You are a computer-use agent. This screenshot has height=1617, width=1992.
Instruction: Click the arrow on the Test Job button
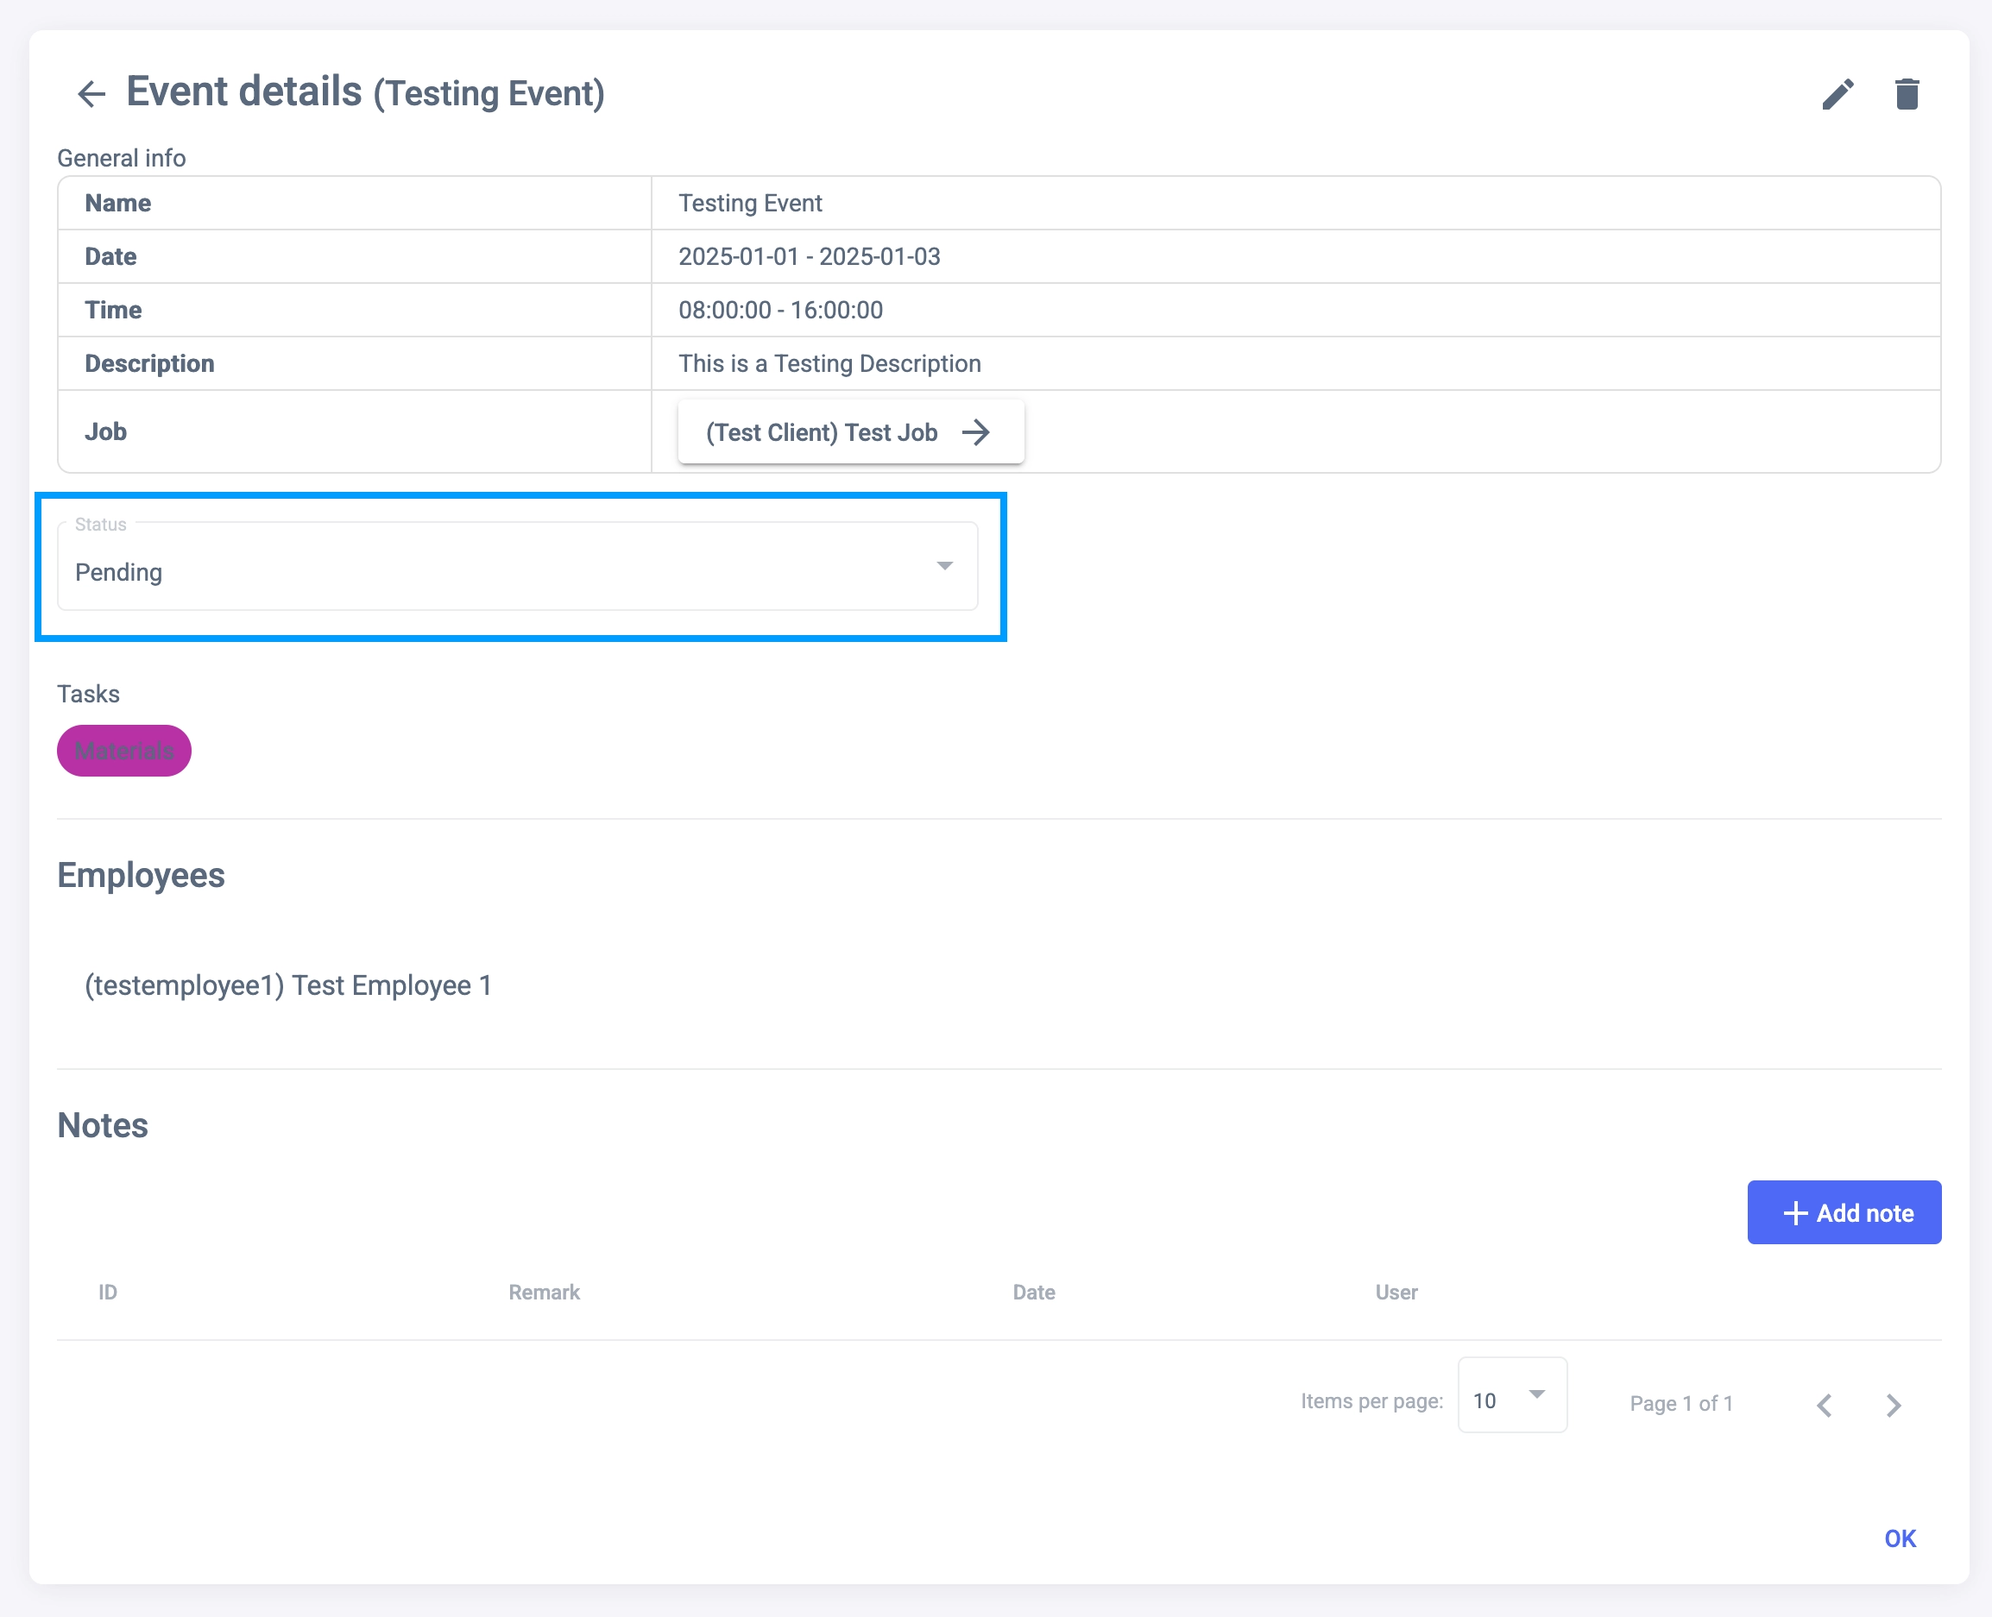[x=975, y=432]
